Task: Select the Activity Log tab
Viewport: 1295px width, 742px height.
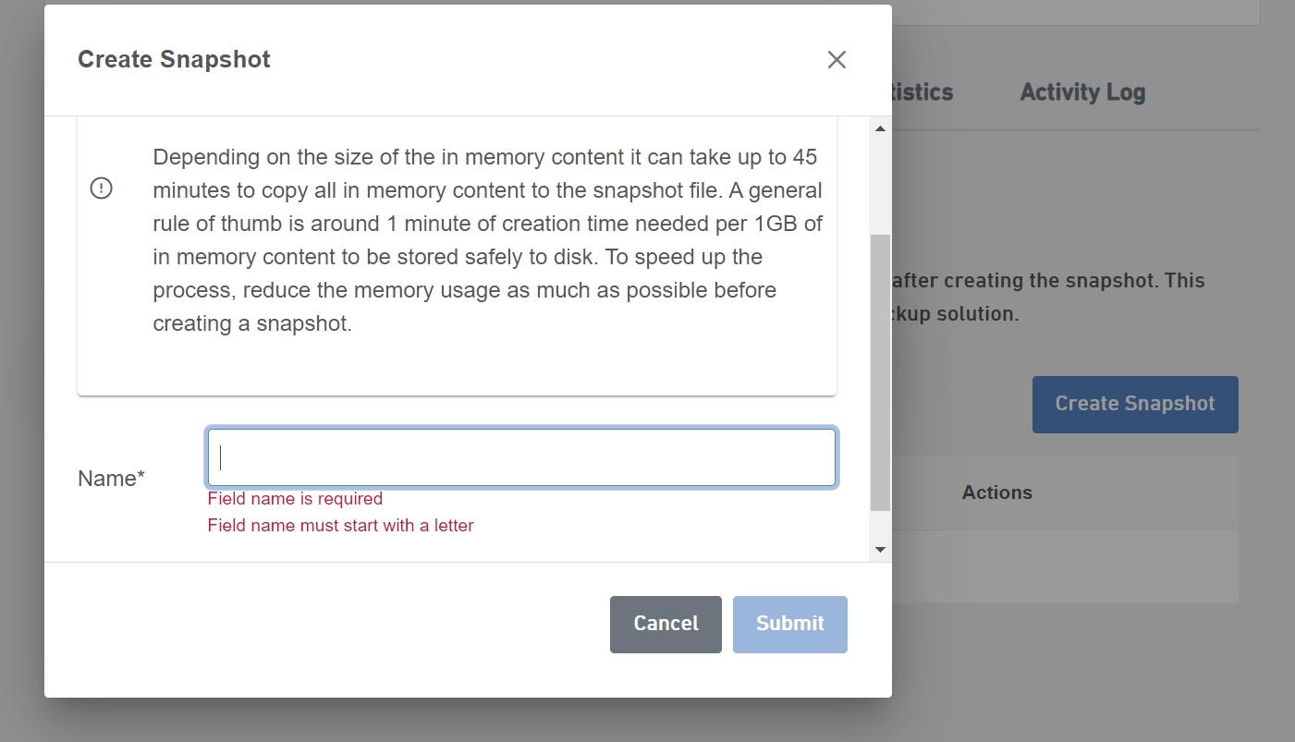Action: coord(1081,91)
